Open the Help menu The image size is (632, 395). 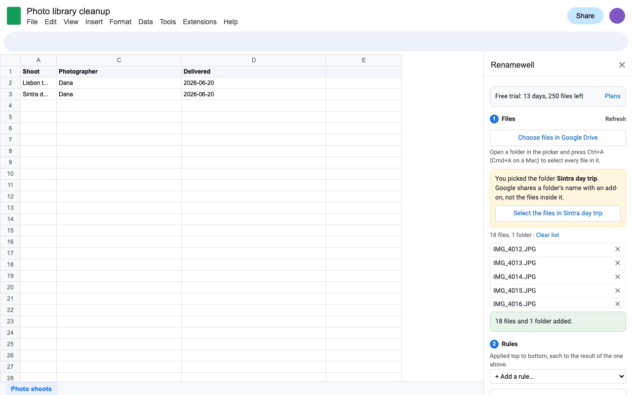tap(231, 22)
